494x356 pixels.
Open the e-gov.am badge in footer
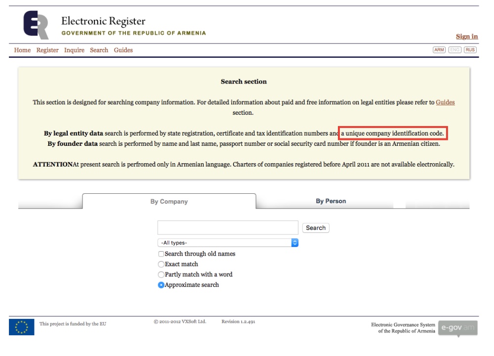[x=458, y=328]
